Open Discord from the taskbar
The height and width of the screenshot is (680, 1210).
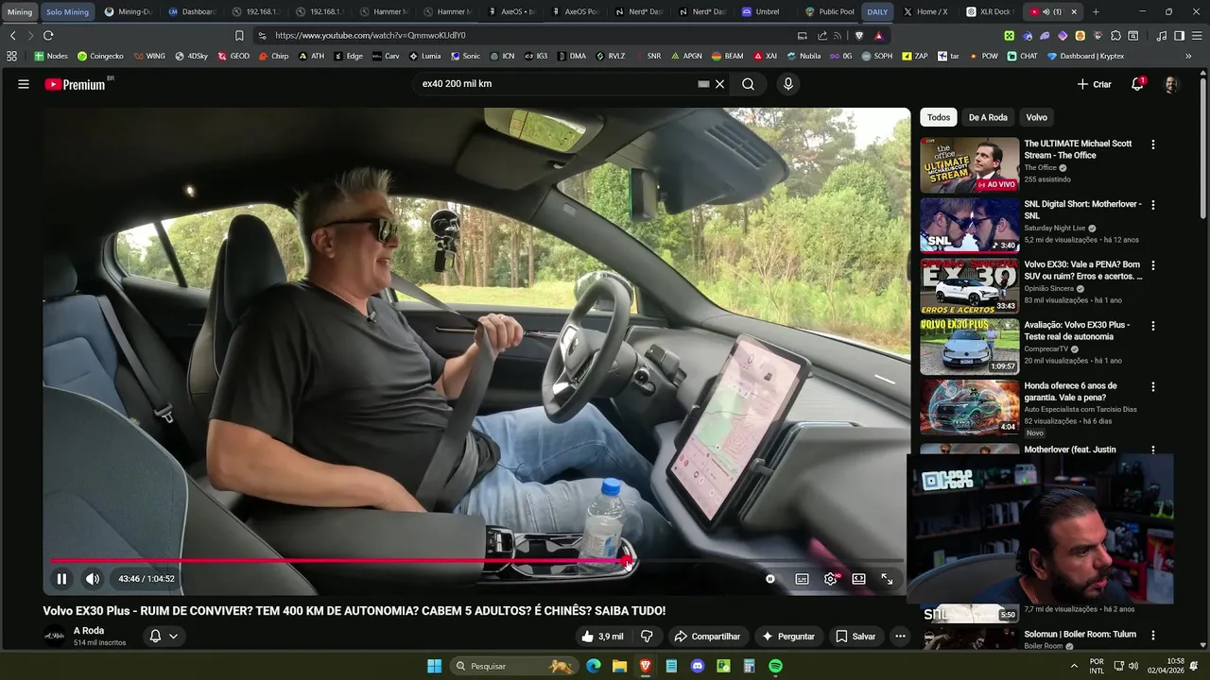(x=698, y=666)
